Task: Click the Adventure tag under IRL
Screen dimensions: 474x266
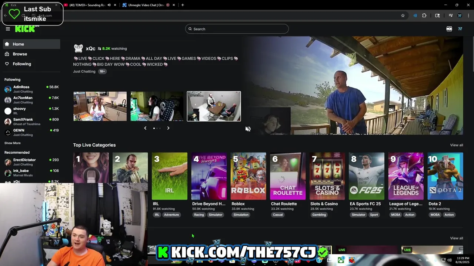Action: (171, 215)
